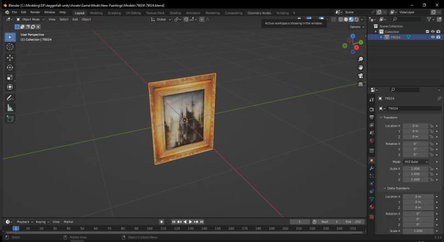Choose the combined Transform tool

point(10,87)
